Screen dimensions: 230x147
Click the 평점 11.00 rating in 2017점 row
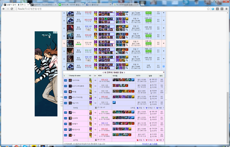pos(88,19)
